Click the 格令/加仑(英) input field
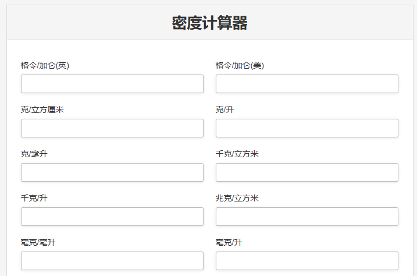The image size is (417, 276). point(112,84)
